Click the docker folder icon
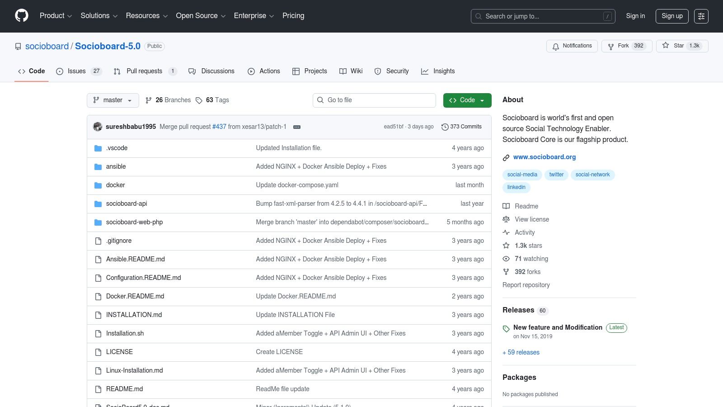Image resolution: width=723 pixels, height=407 pixels. click(98, 185)
